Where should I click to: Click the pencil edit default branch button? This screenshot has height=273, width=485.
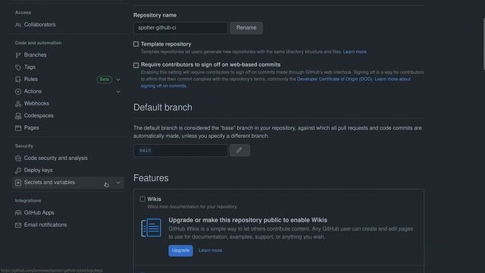tap(239, 150)
